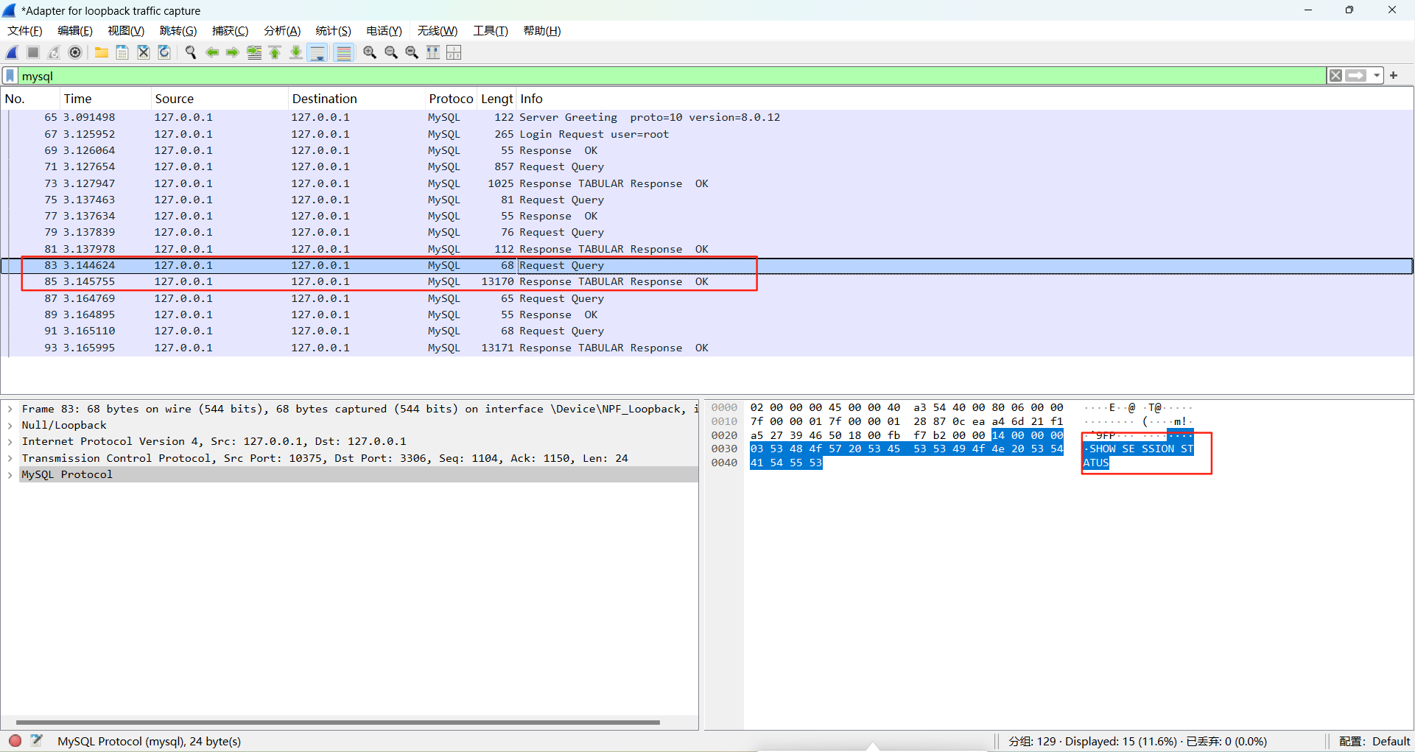The height and width of the screenshot is (752, 1415).
Task: Go forward to next packet
Action: pos(233,52)
